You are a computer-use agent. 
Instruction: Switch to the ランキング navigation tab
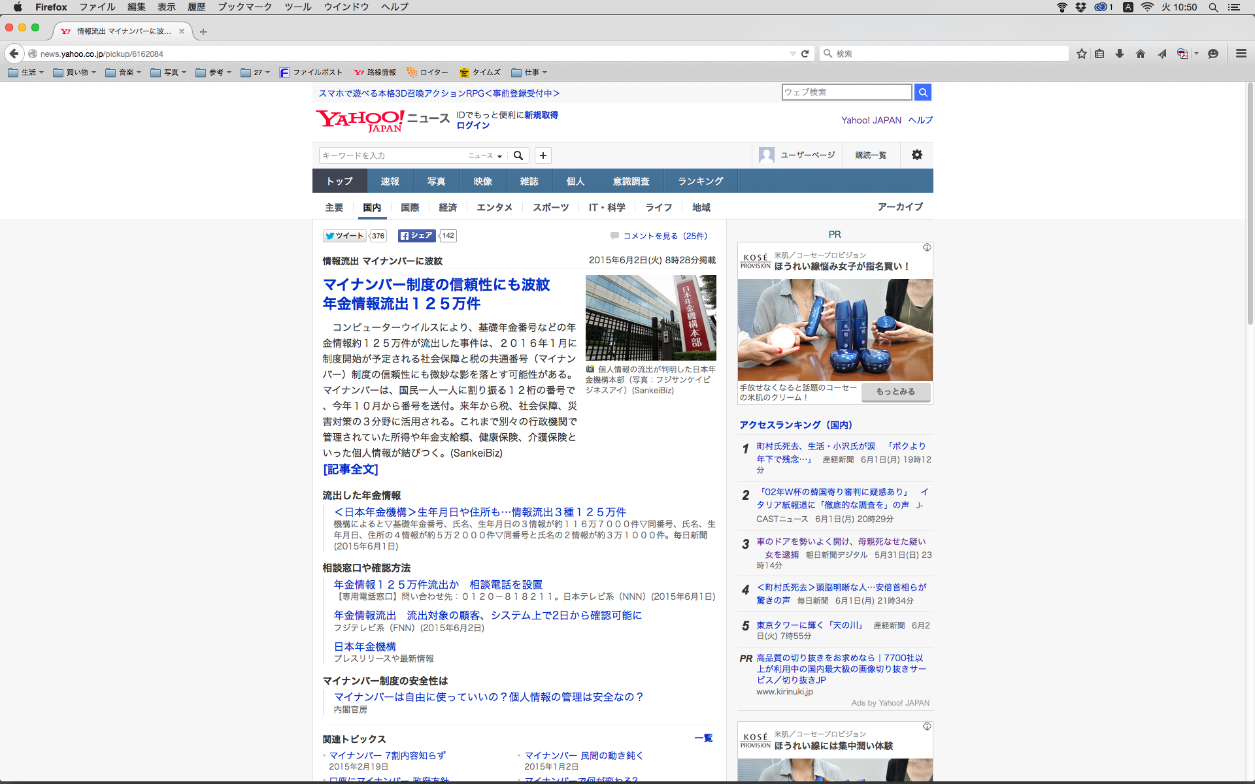(700, 181)
